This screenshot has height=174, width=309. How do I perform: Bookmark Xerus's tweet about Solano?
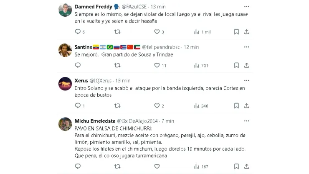click(x=236, y=106)
